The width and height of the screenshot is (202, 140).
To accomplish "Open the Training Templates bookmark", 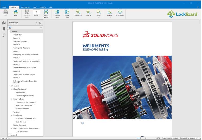I will click(x=23, y=109).
